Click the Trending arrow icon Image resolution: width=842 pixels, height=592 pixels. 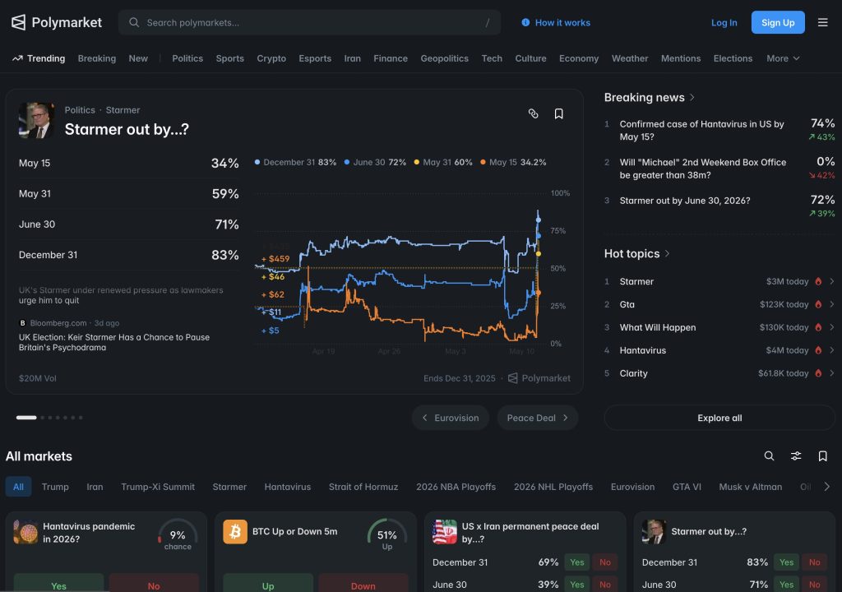tap(18, 58)
